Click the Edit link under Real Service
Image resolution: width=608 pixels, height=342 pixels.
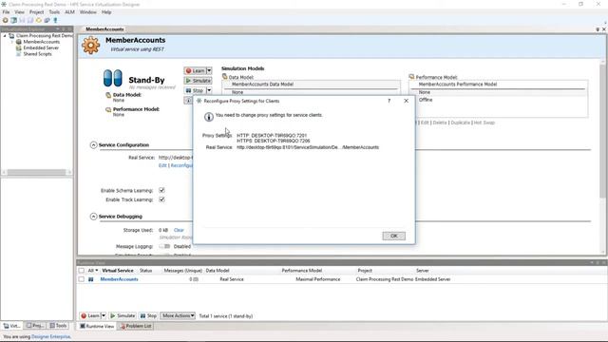pos(162,165)
